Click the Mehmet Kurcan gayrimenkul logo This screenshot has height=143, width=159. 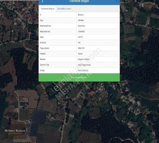pos(15,132)
